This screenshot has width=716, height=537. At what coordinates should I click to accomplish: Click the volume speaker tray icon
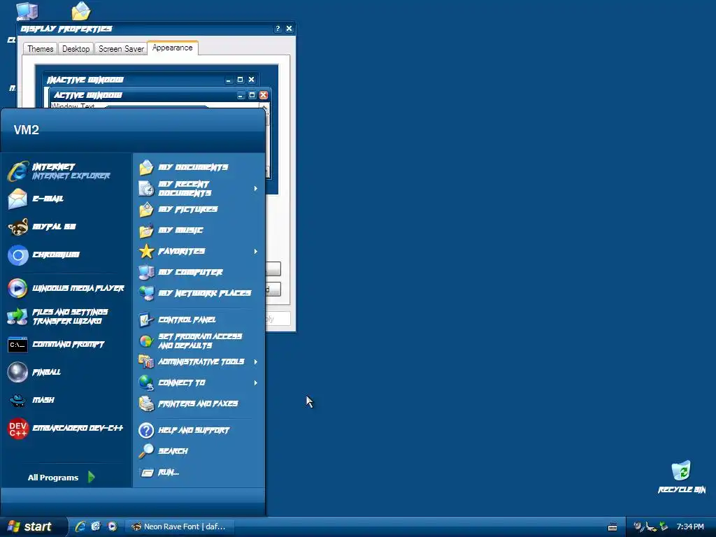point(638,527)
